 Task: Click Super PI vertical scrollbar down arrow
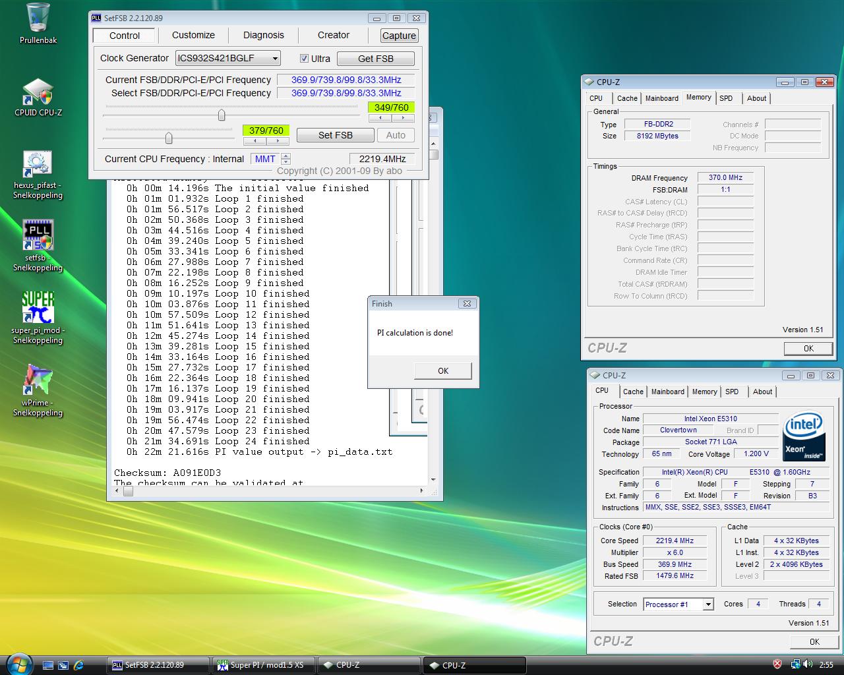(x=433, y=480)
